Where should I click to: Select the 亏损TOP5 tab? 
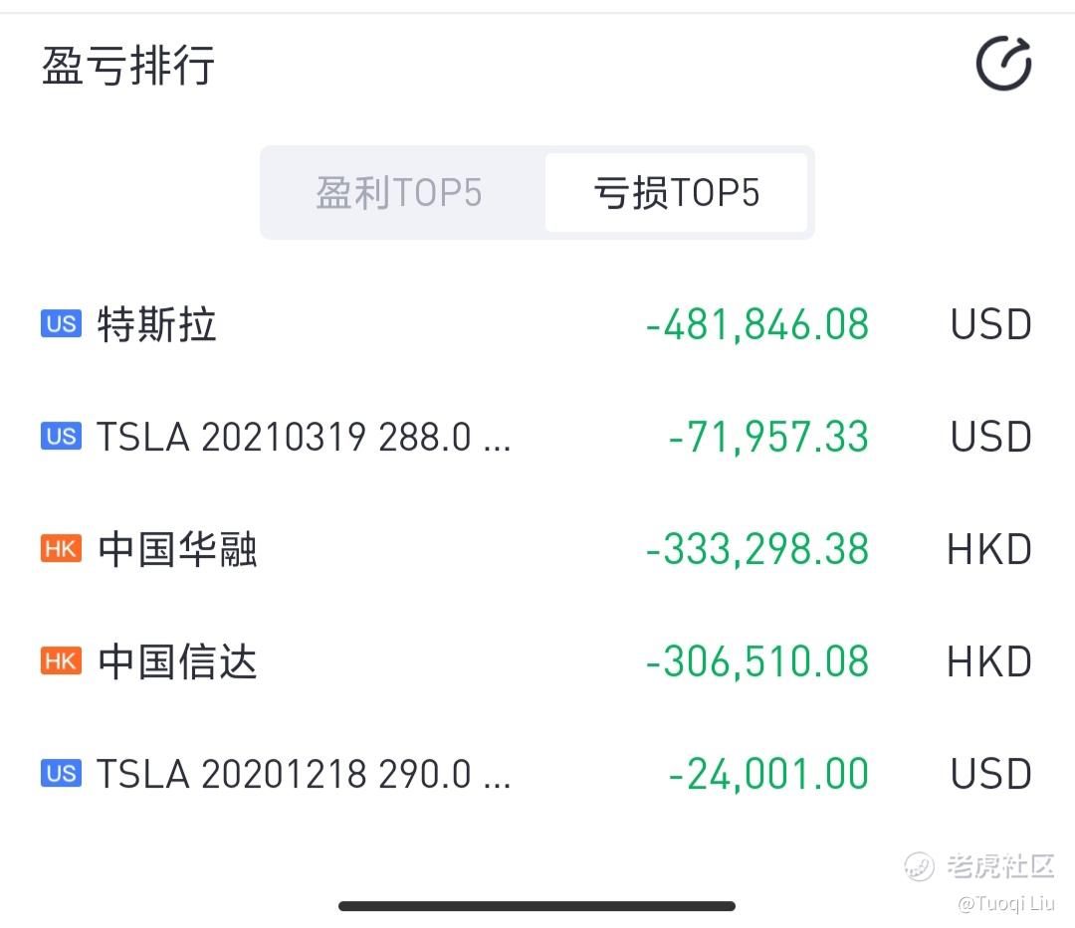(x=676, y=192)
